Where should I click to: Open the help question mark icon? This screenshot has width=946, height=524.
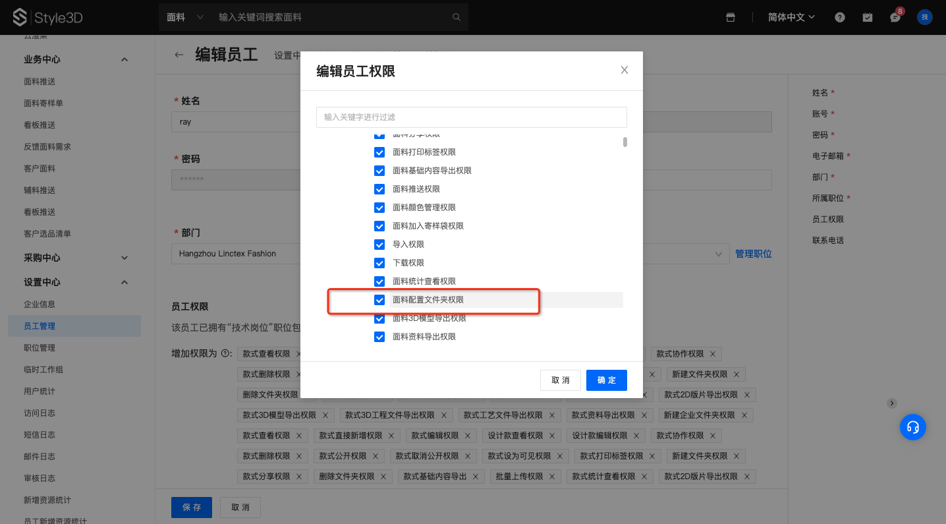pos(840,17)
